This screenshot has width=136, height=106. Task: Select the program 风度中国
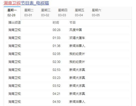[76, 30]
